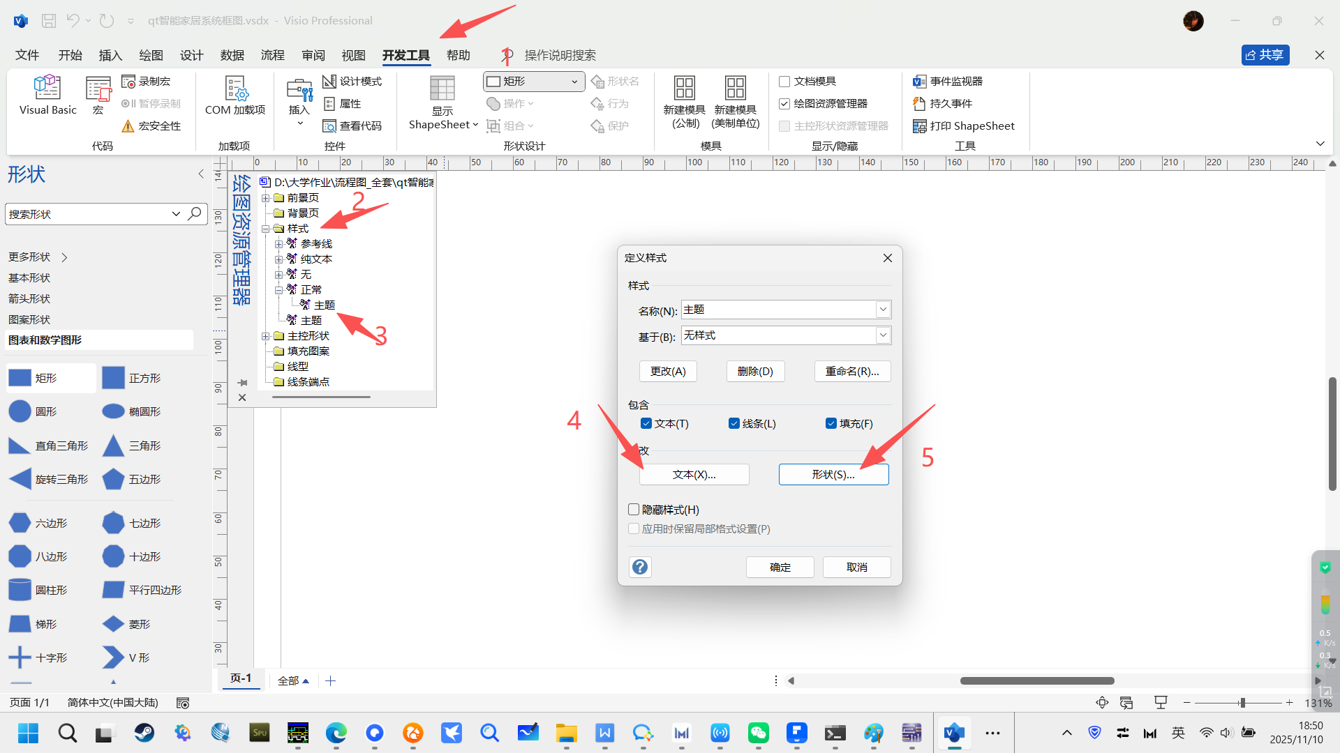The width and height of the screenshot is (1340, 753).
Task: Expand the Based On (基于) dropdown
Action: click(883, 335)
